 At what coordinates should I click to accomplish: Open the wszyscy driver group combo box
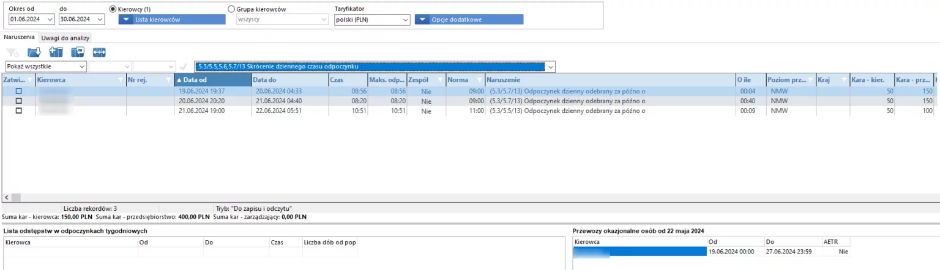click(283, 20)
